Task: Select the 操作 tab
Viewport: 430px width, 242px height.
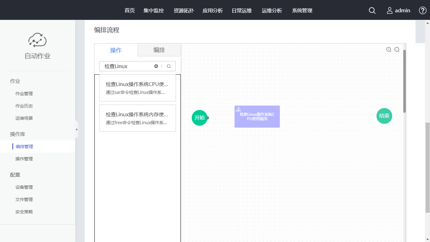Action: click(116, 50)
